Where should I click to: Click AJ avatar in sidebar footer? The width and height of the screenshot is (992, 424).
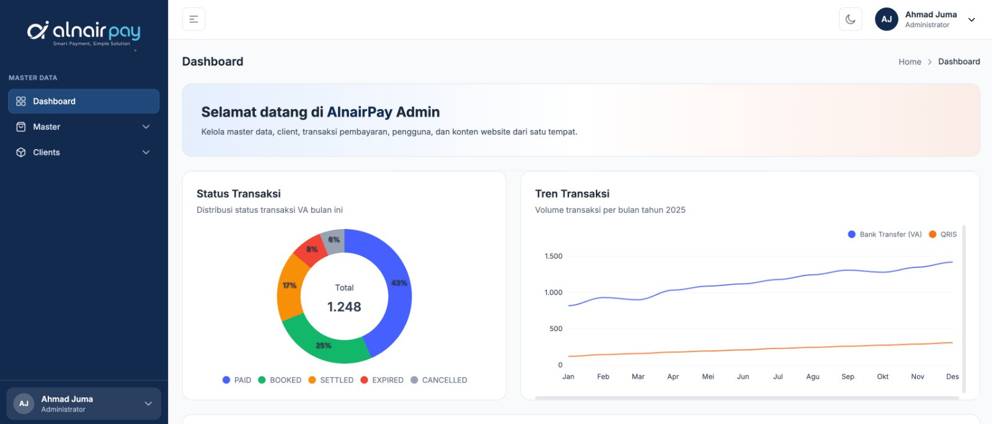point(24,404)
